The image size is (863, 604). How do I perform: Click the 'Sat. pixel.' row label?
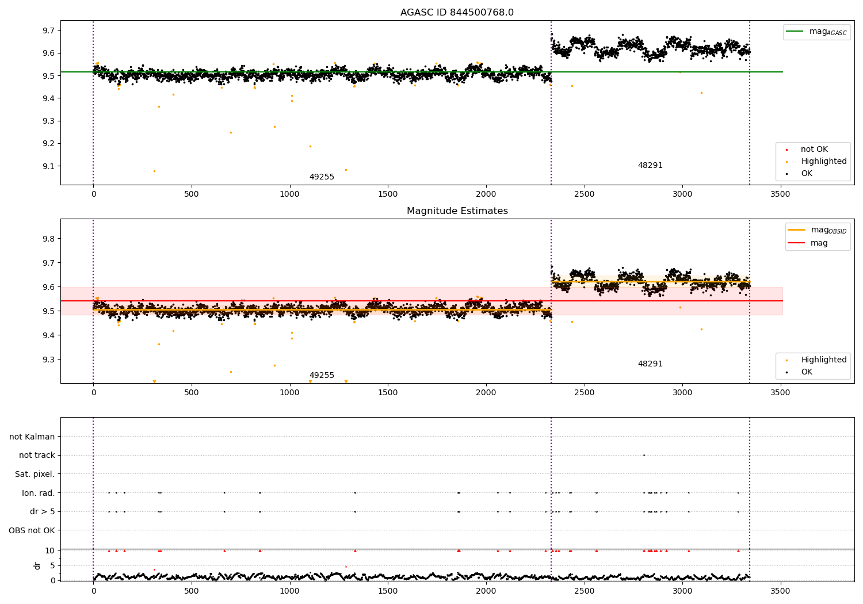click(35, 475)
